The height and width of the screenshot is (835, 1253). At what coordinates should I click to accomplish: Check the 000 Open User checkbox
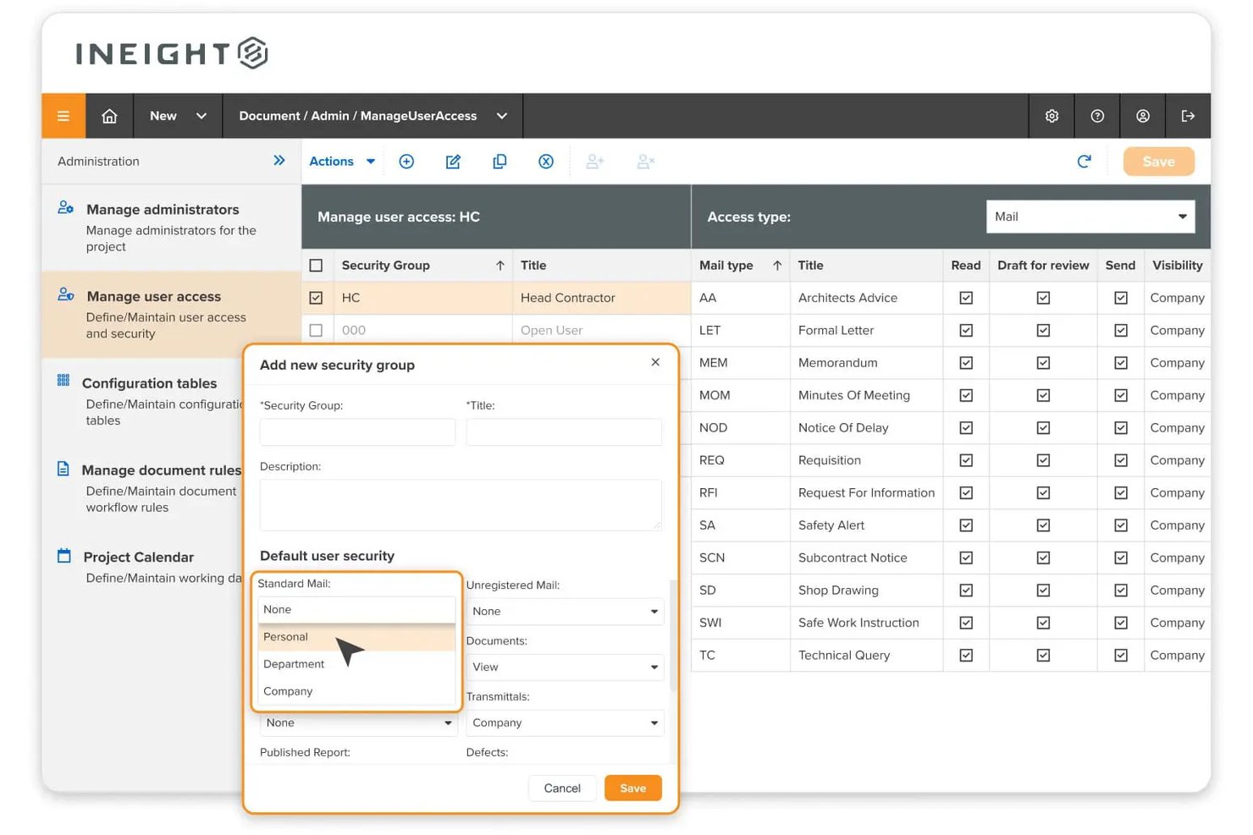click(316, 330)
